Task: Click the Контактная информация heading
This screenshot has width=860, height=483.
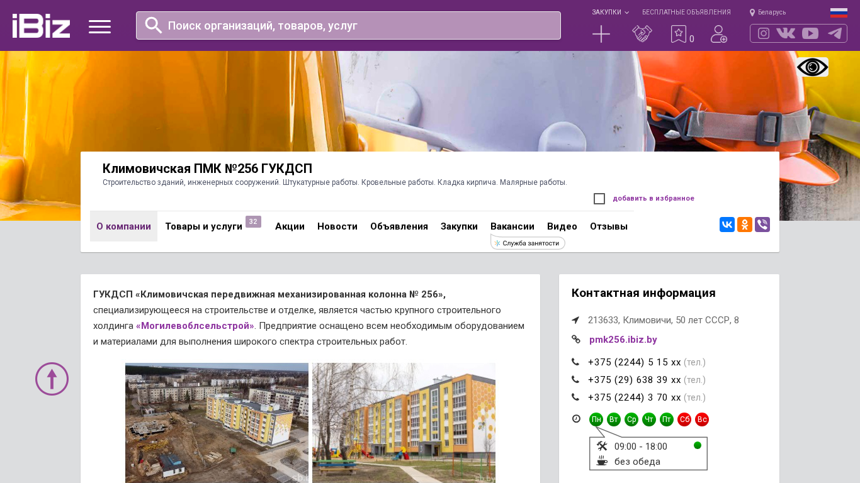Action: [x=643, y=293]
